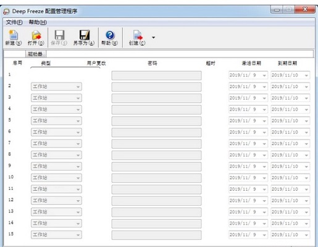318x247 pixels.
Task: Click the password field in row 10
Action: [156, 178]
